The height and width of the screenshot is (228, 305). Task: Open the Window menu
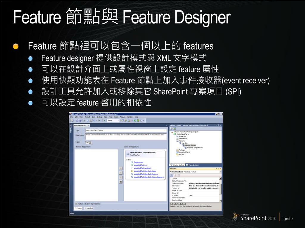click(130, 117)
